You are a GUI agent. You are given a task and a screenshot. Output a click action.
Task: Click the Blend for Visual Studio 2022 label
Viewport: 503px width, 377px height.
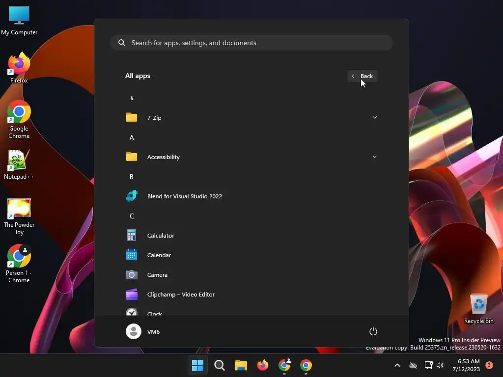(185, 196)
